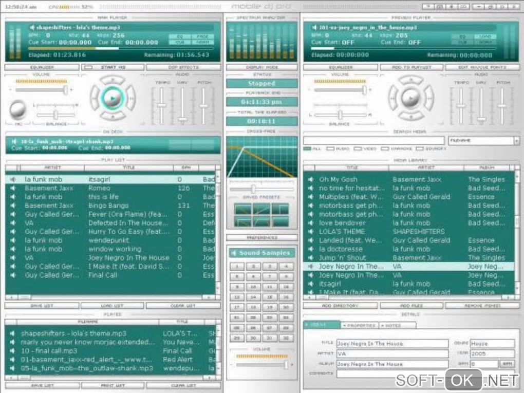Click CLEAR LIST under play list

coord(183,306)
